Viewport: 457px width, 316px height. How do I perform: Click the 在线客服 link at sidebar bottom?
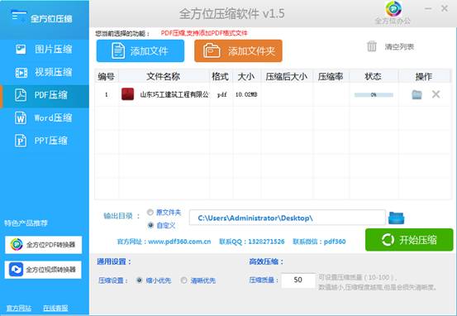click(55, 308)
